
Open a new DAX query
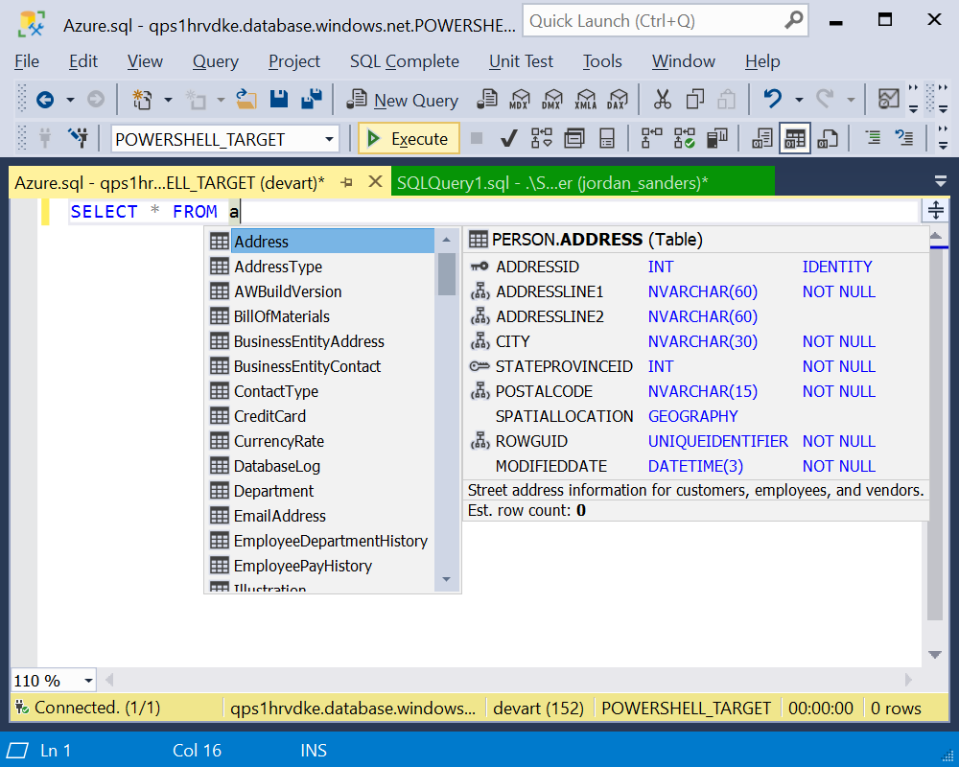coord(618,99)
